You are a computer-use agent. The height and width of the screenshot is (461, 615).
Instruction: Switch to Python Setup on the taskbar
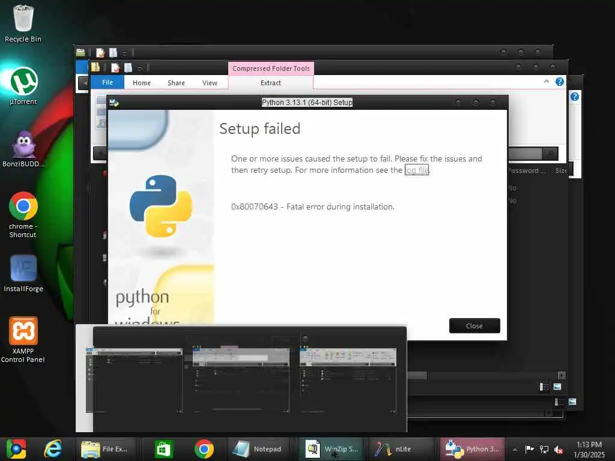tap(473, 449)
